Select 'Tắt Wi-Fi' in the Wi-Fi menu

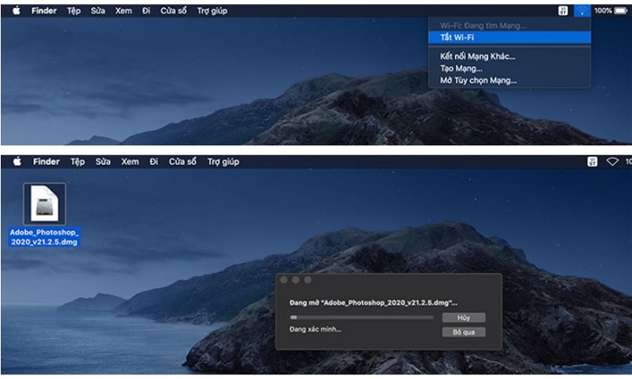[510, 37]
